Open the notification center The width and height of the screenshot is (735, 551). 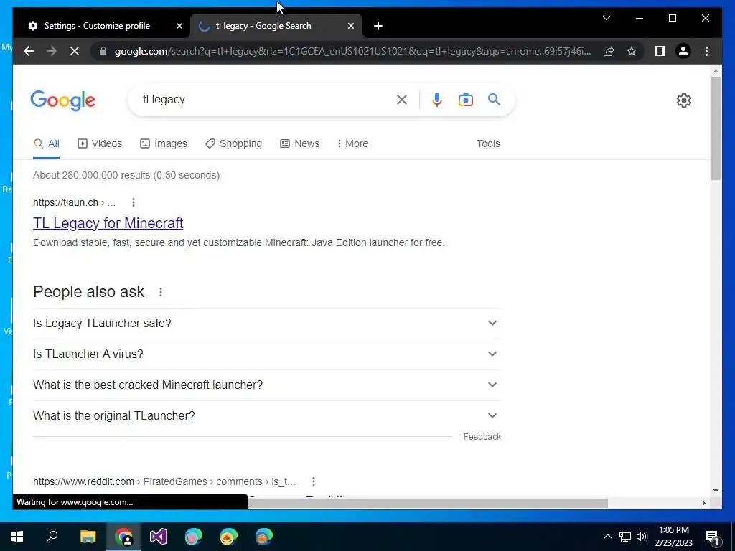[712, 537]
